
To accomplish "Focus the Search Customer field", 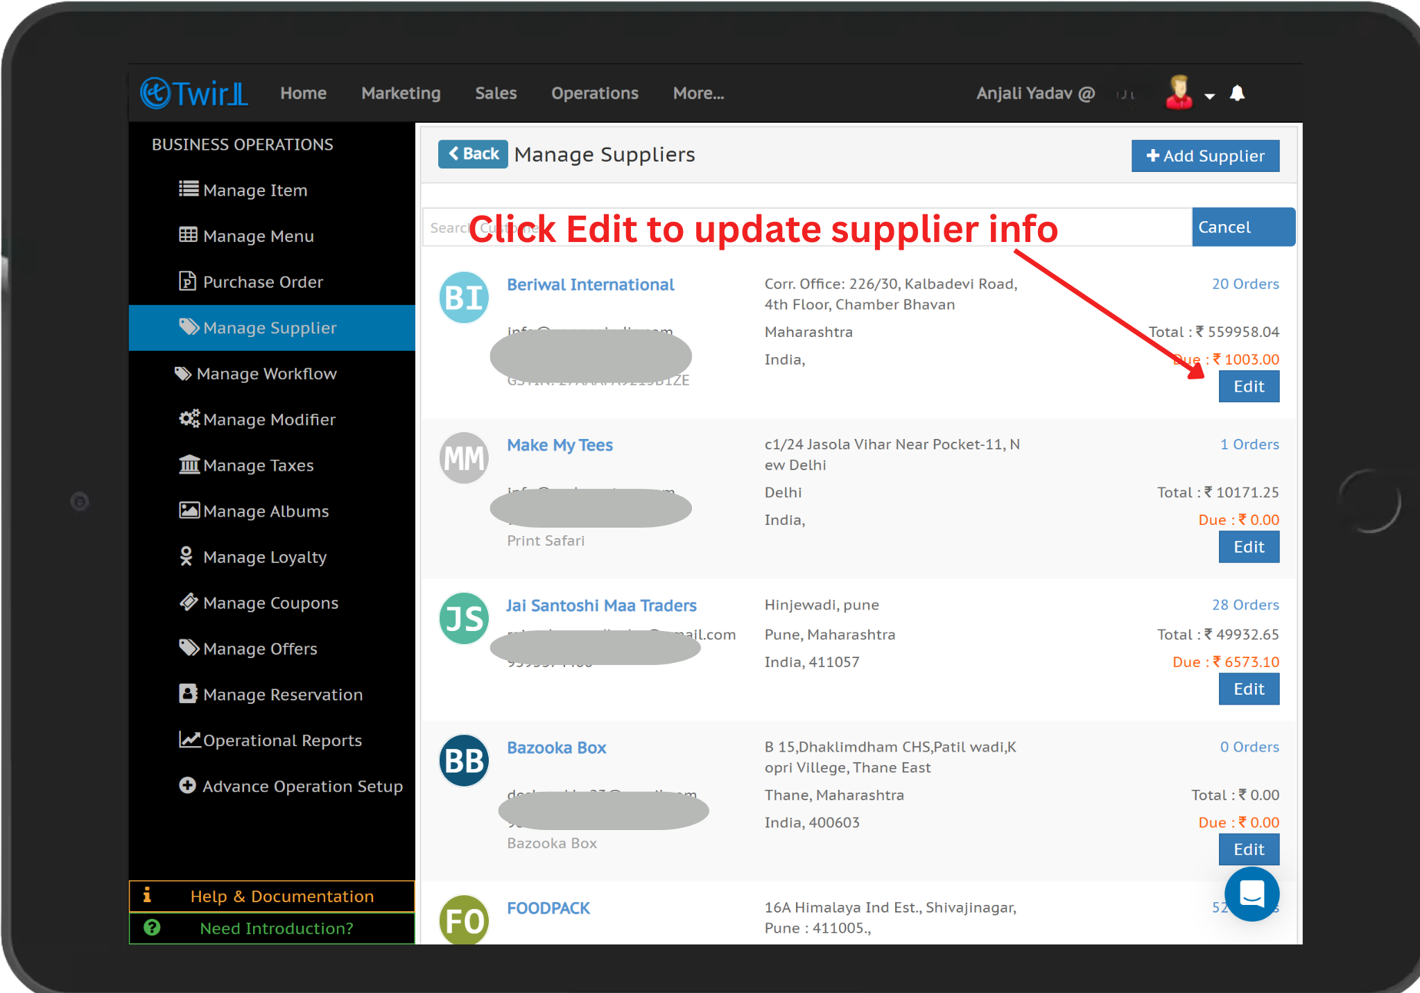I will (807, 227).
